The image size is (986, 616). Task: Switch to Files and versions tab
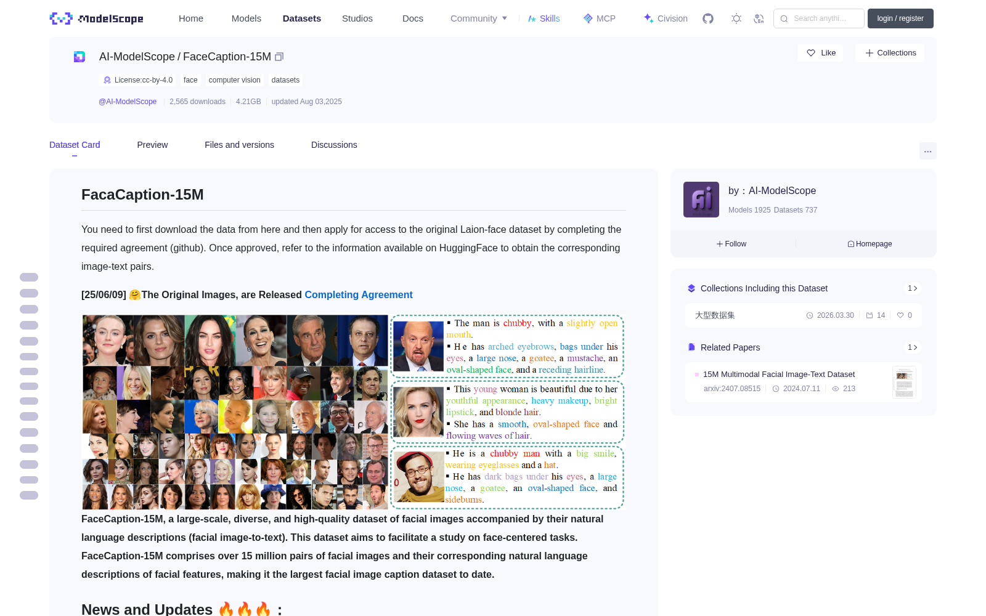pyautogui.click(x=239, y=145)
